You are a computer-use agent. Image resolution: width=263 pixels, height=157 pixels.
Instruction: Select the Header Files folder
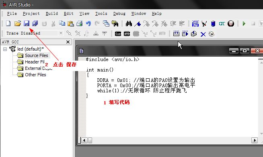click(35, 62)
